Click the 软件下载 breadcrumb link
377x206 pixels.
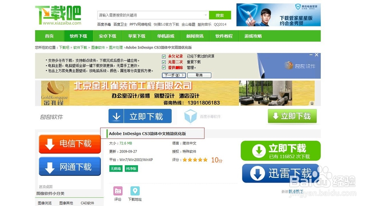point(80,47)
